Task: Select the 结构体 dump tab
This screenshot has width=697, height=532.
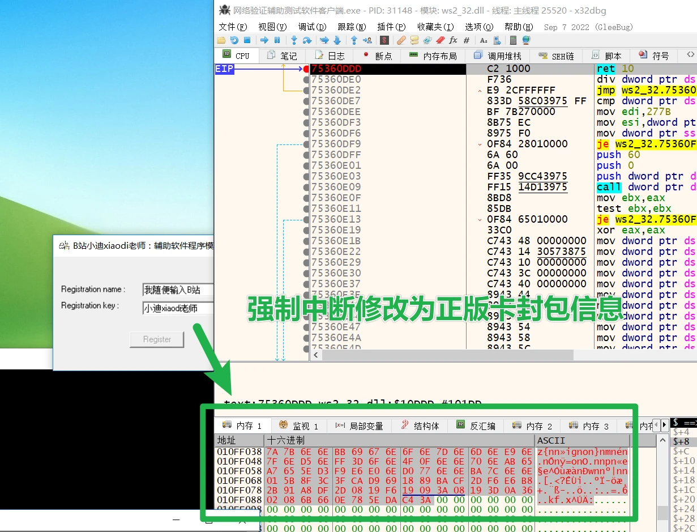Action: [420, 425]
